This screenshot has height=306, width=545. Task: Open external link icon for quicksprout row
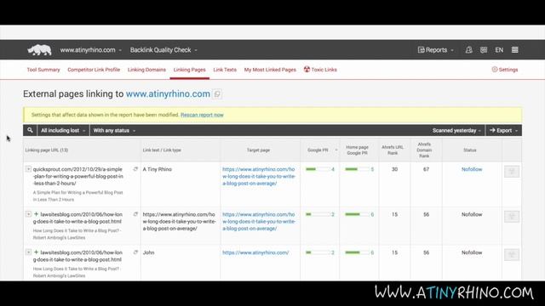tap(135, 169)
